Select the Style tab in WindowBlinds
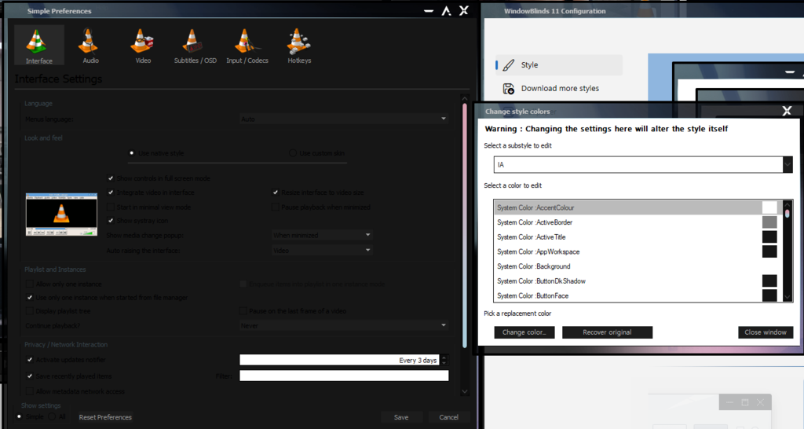The image size is (804, 429). click(x=559, y=65)
